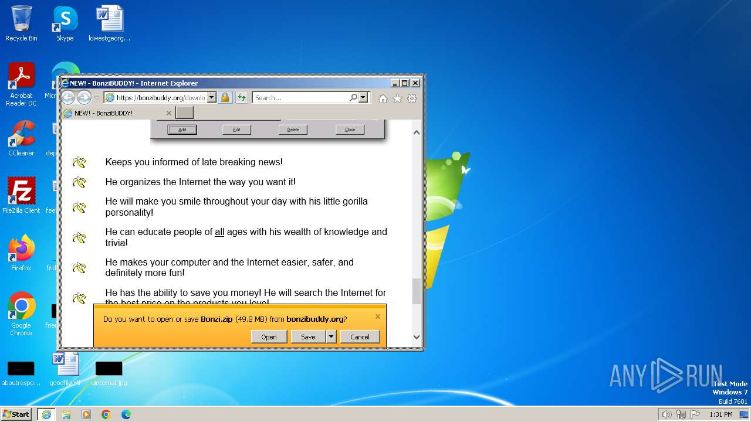Screen dimensions: 751x422
Task: Click Open for Bonzi.zip
Action: [x=269, y=337]
